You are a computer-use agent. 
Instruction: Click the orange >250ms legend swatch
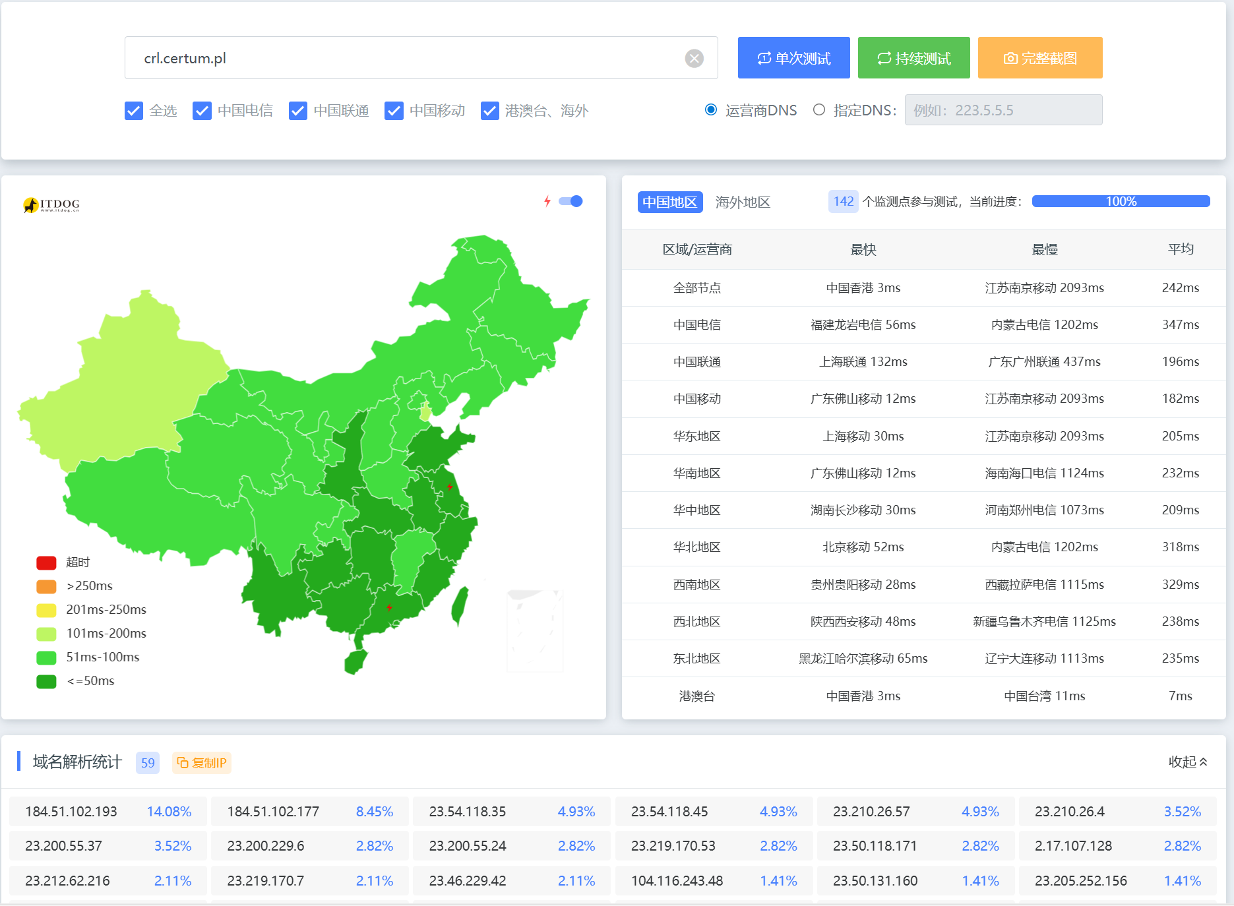(46, 586)
